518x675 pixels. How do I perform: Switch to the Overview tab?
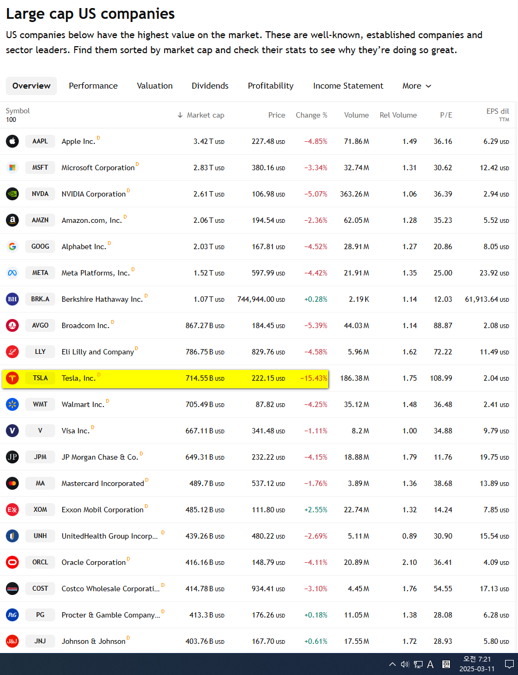point(31,86)
